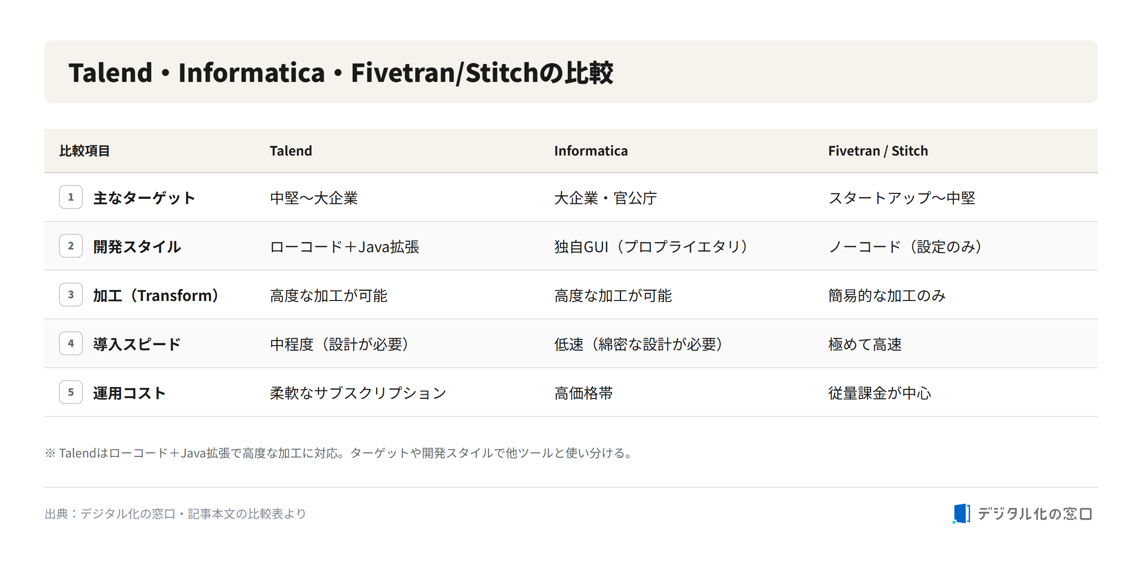Click the number 3 row badge
Viewport: 1142px width, 567px height.
(x=71, y=295)
